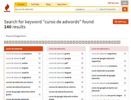Open the Keyword Suggestions tab
Viewport: 131px width, 100px height.
click(16, 36)
